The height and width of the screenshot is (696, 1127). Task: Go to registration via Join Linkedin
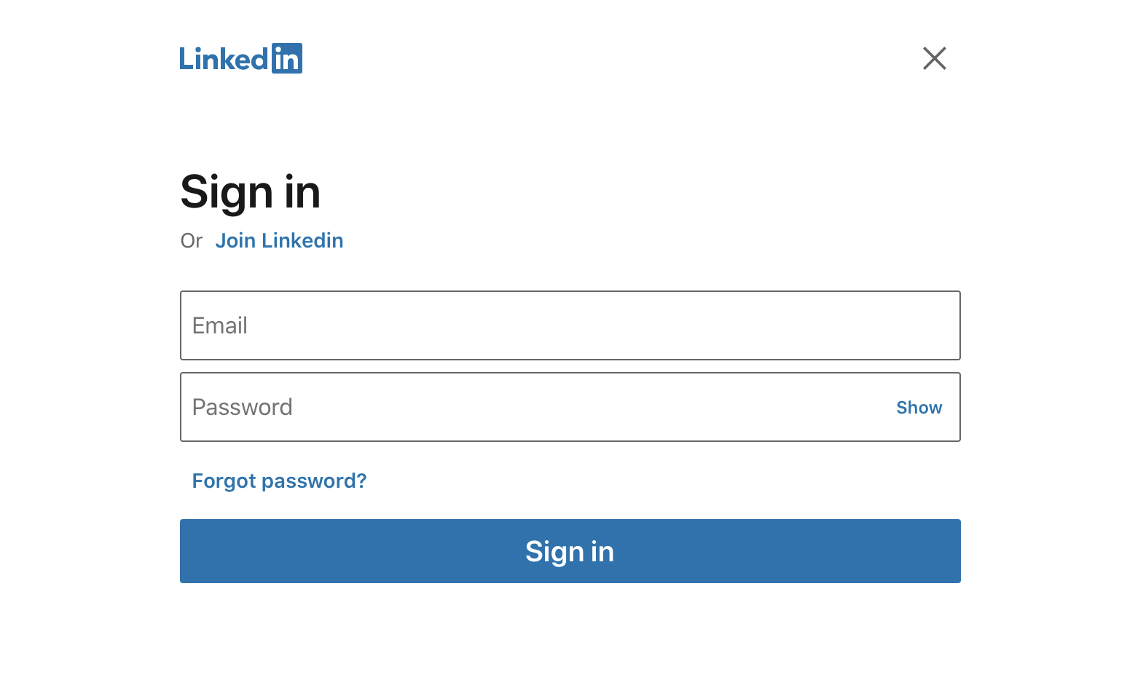[279, 241]
